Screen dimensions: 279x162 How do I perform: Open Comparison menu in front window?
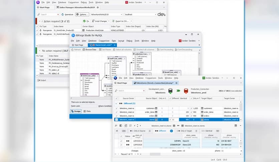[x=151, y=78]
